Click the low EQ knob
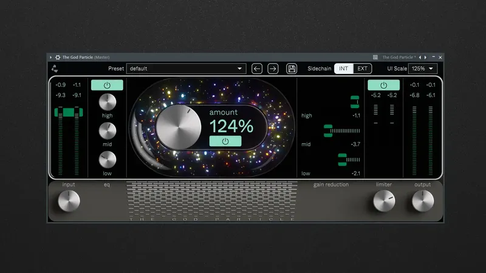 point(108,160)
